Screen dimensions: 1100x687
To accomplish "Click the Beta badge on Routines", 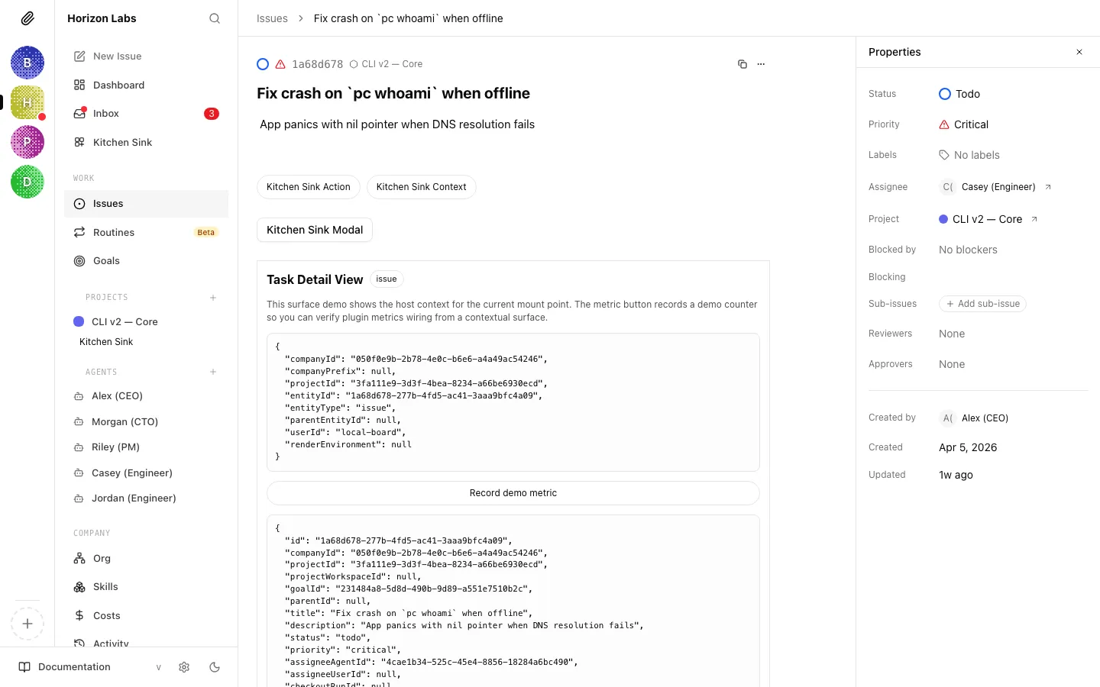I will (x=206, y=233).
